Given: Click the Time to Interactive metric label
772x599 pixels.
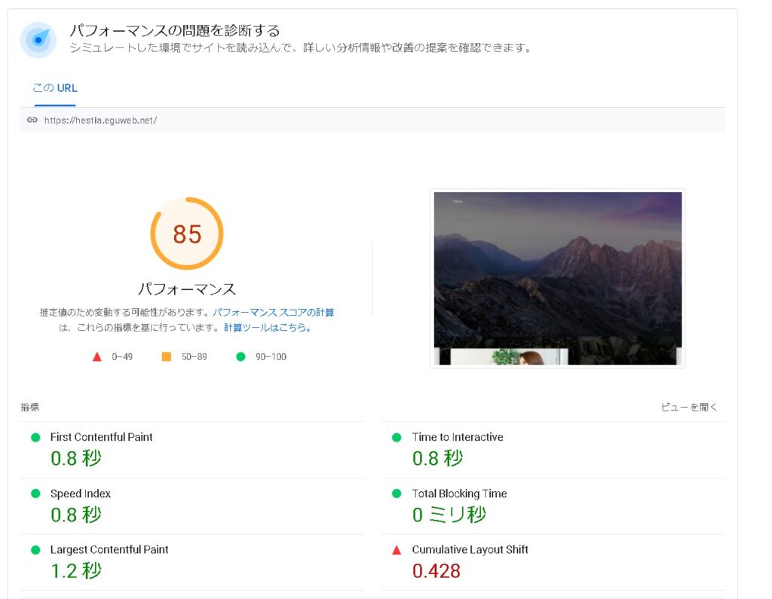Looking at the screenshot, I should [458, 437].
